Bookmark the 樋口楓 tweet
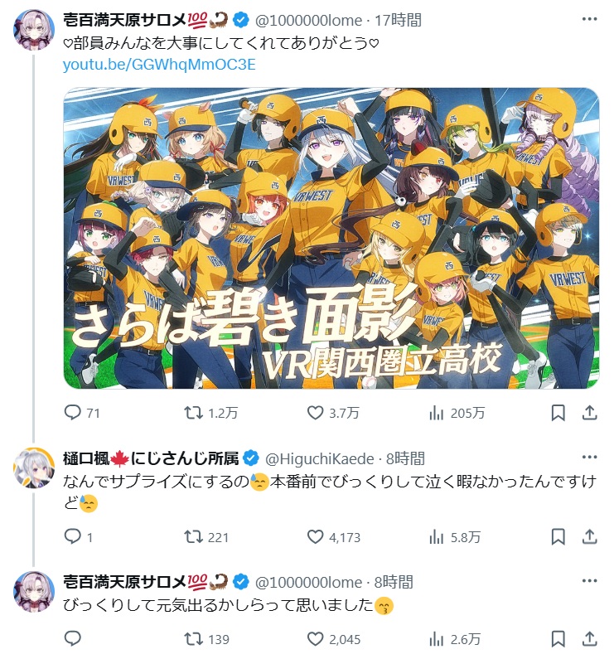614x659 pixels. coord(558,536)
